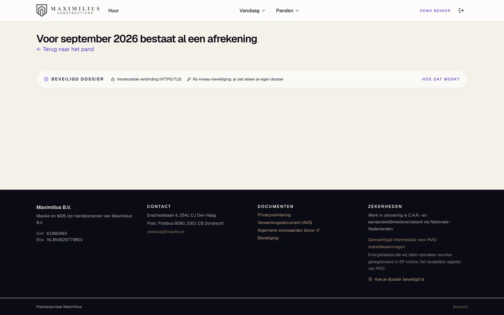Click the Maximilius Constructions wordmark
The image size is (504, 315).
point(75,11)
